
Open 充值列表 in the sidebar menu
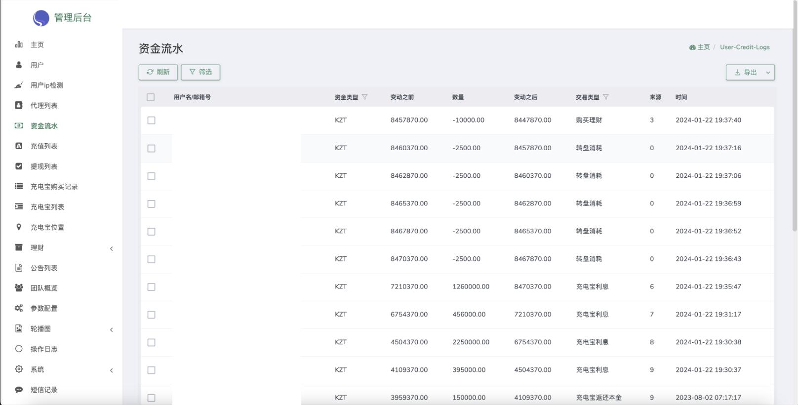tap(44, 146)
